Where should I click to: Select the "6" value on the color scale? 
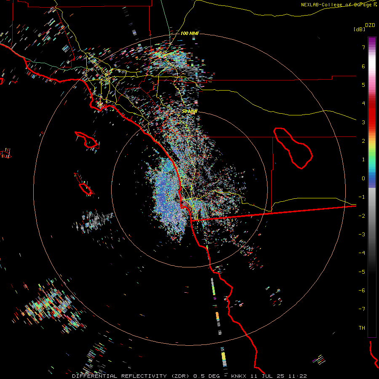click(363, 66)
